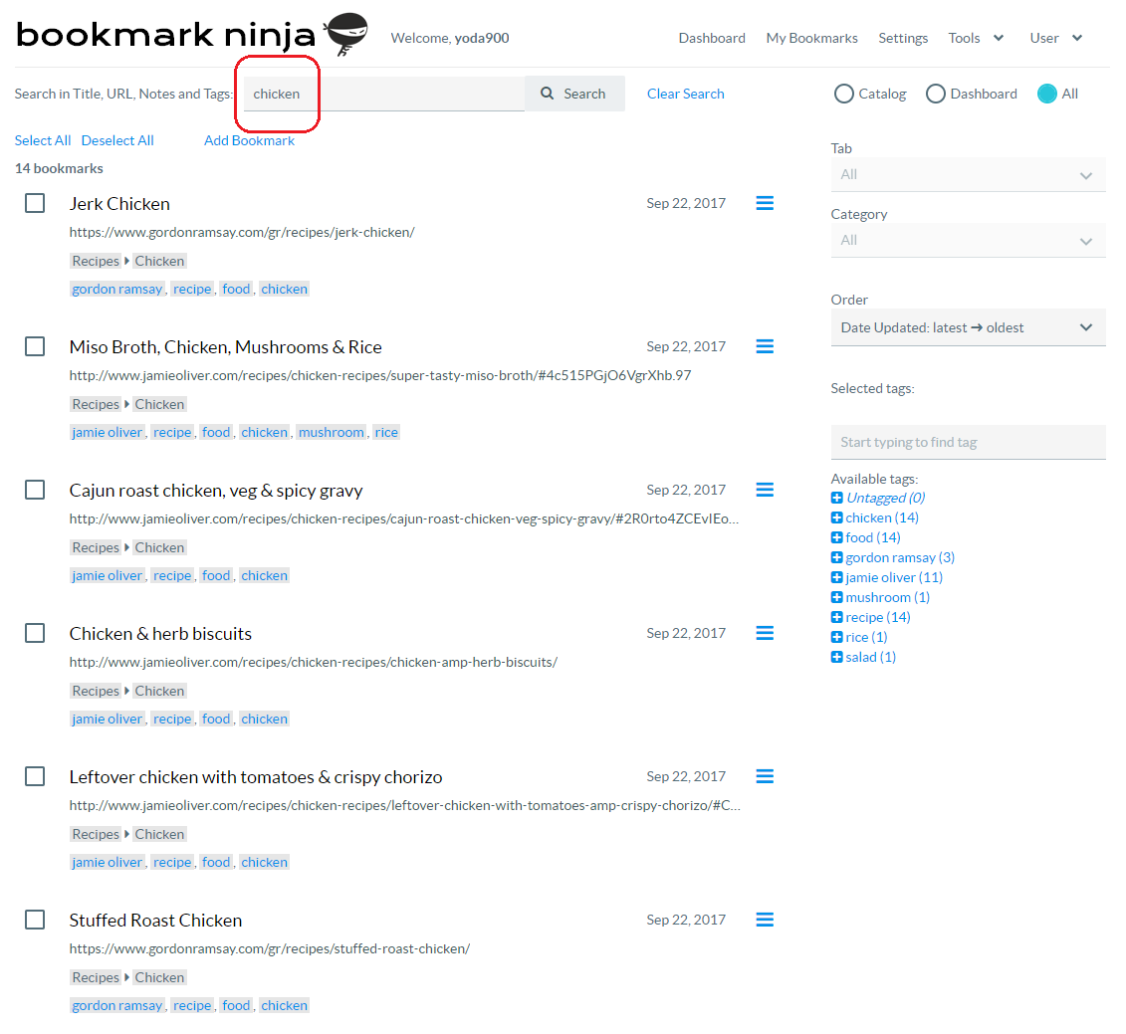Go to the Settings menu item

point(902,38)
